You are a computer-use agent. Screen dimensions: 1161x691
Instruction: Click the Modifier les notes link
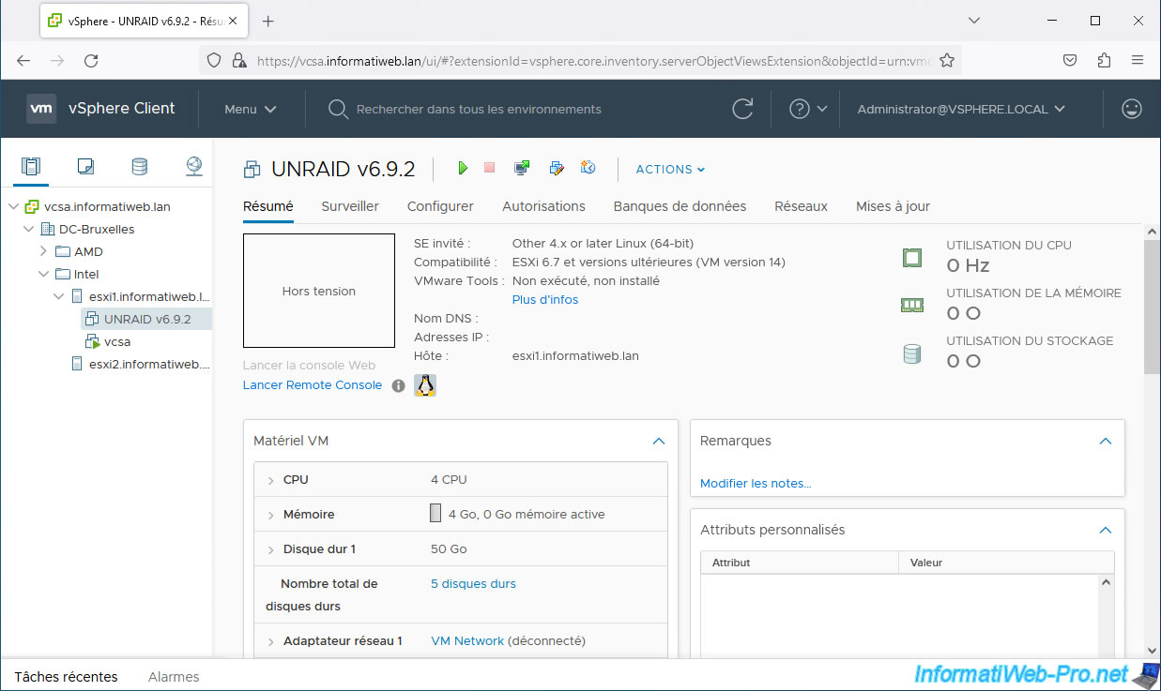pos(756,484)
